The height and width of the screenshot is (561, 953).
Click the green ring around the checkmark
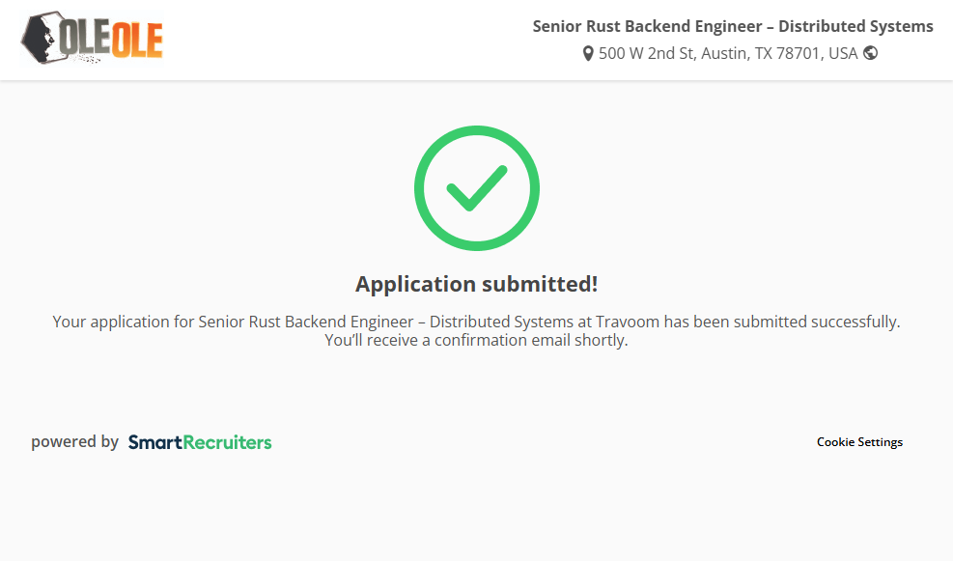pyautogui.click(x=420, y=188)
